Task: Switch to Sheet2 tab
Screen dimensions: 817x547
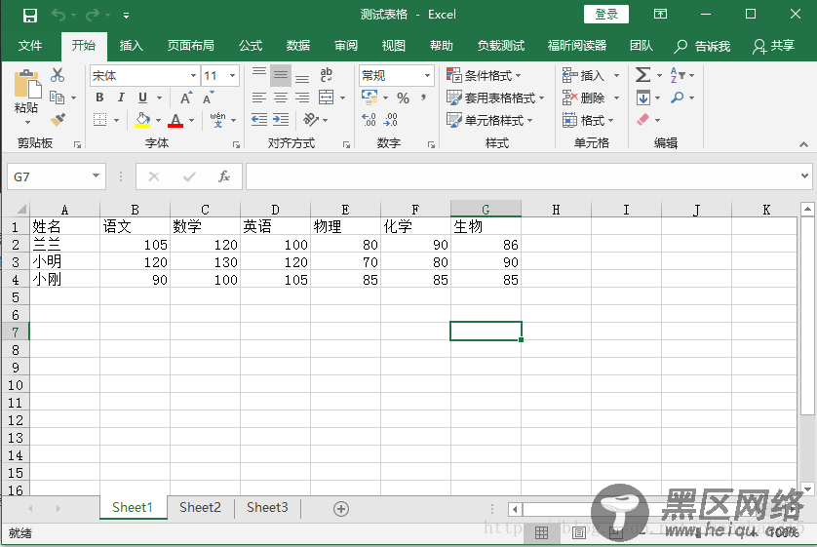Action: 200,507
